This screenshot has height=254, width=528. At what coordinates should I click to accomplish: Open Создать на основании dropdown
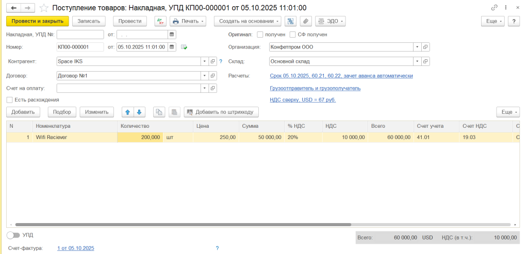click(247, 21)
